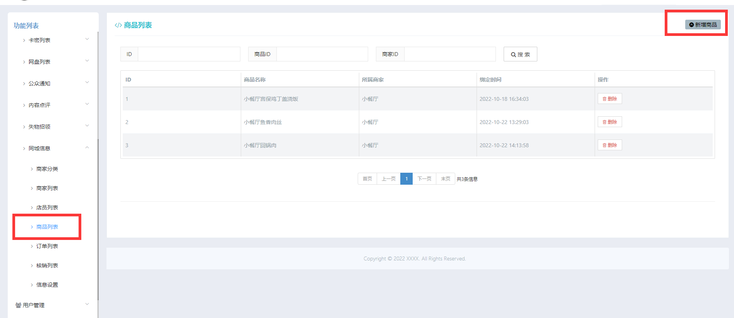The height and width of the screenshot is (318, 734).
Task: Click the circle icon on 新增商品 button
Action: [691, 25]
